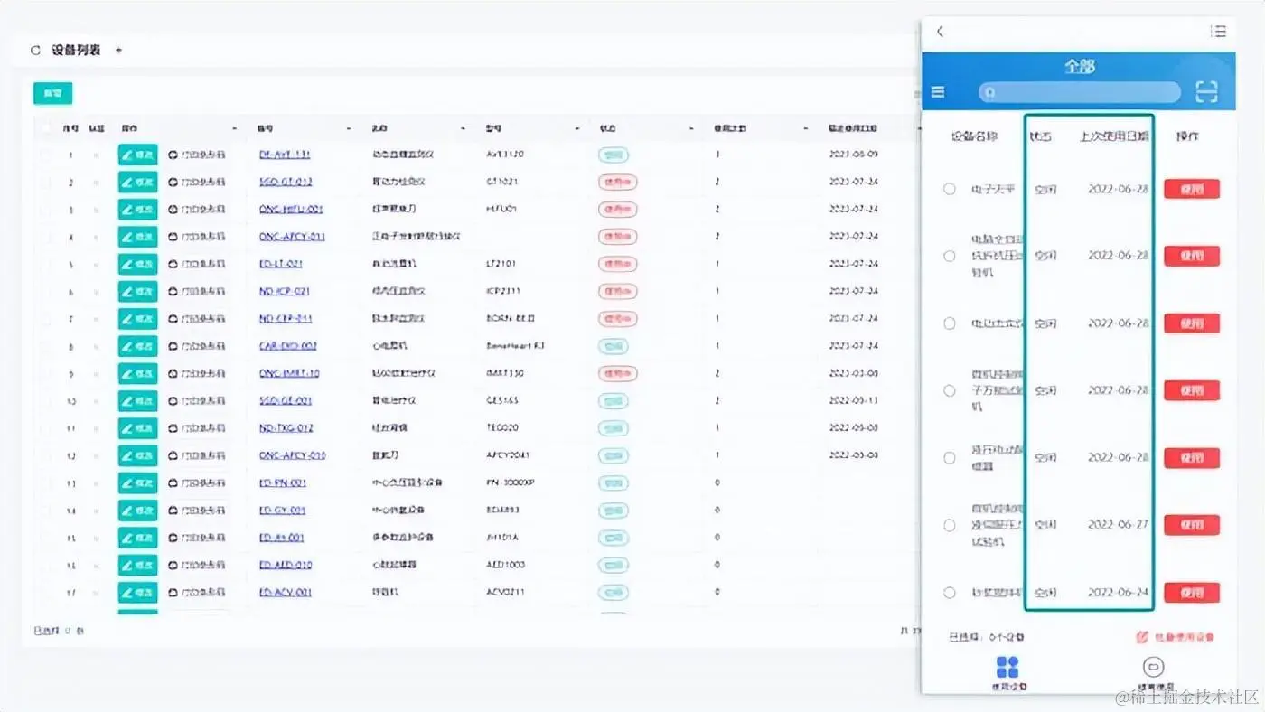Check the row checkbox for ED-LT-021
1265x712 pixels.
(46, 264)
